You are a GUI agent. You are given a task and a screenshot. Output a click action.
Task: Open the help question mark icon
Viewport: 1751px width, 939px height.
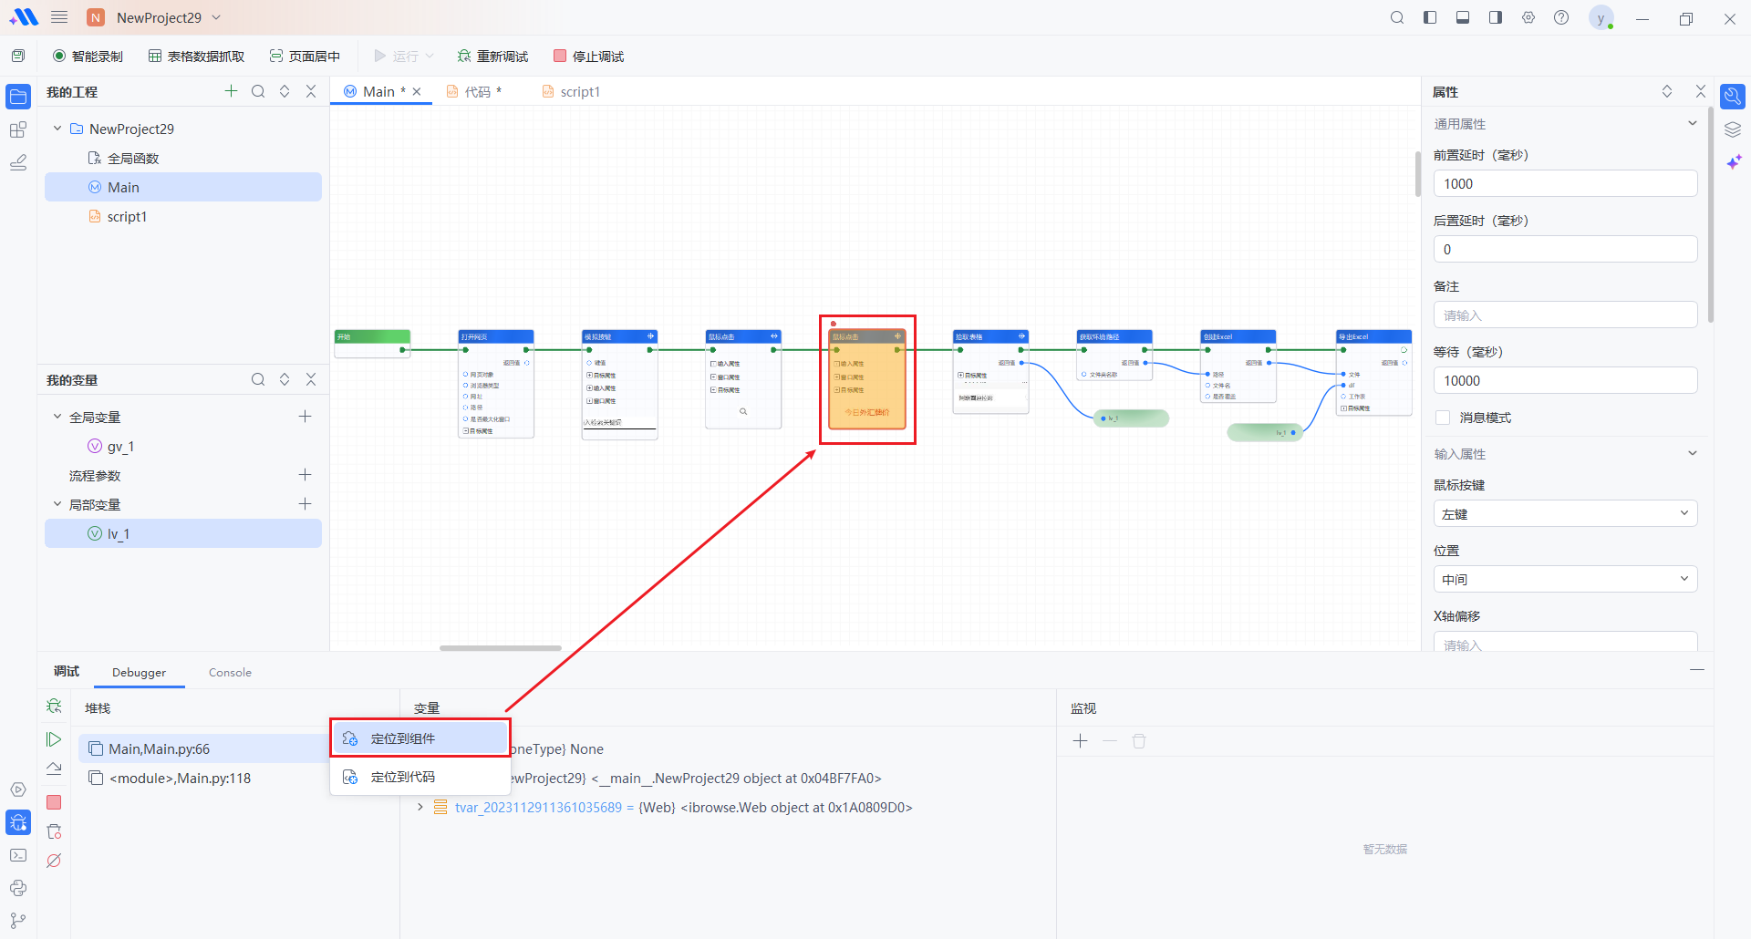[1561, 18]
